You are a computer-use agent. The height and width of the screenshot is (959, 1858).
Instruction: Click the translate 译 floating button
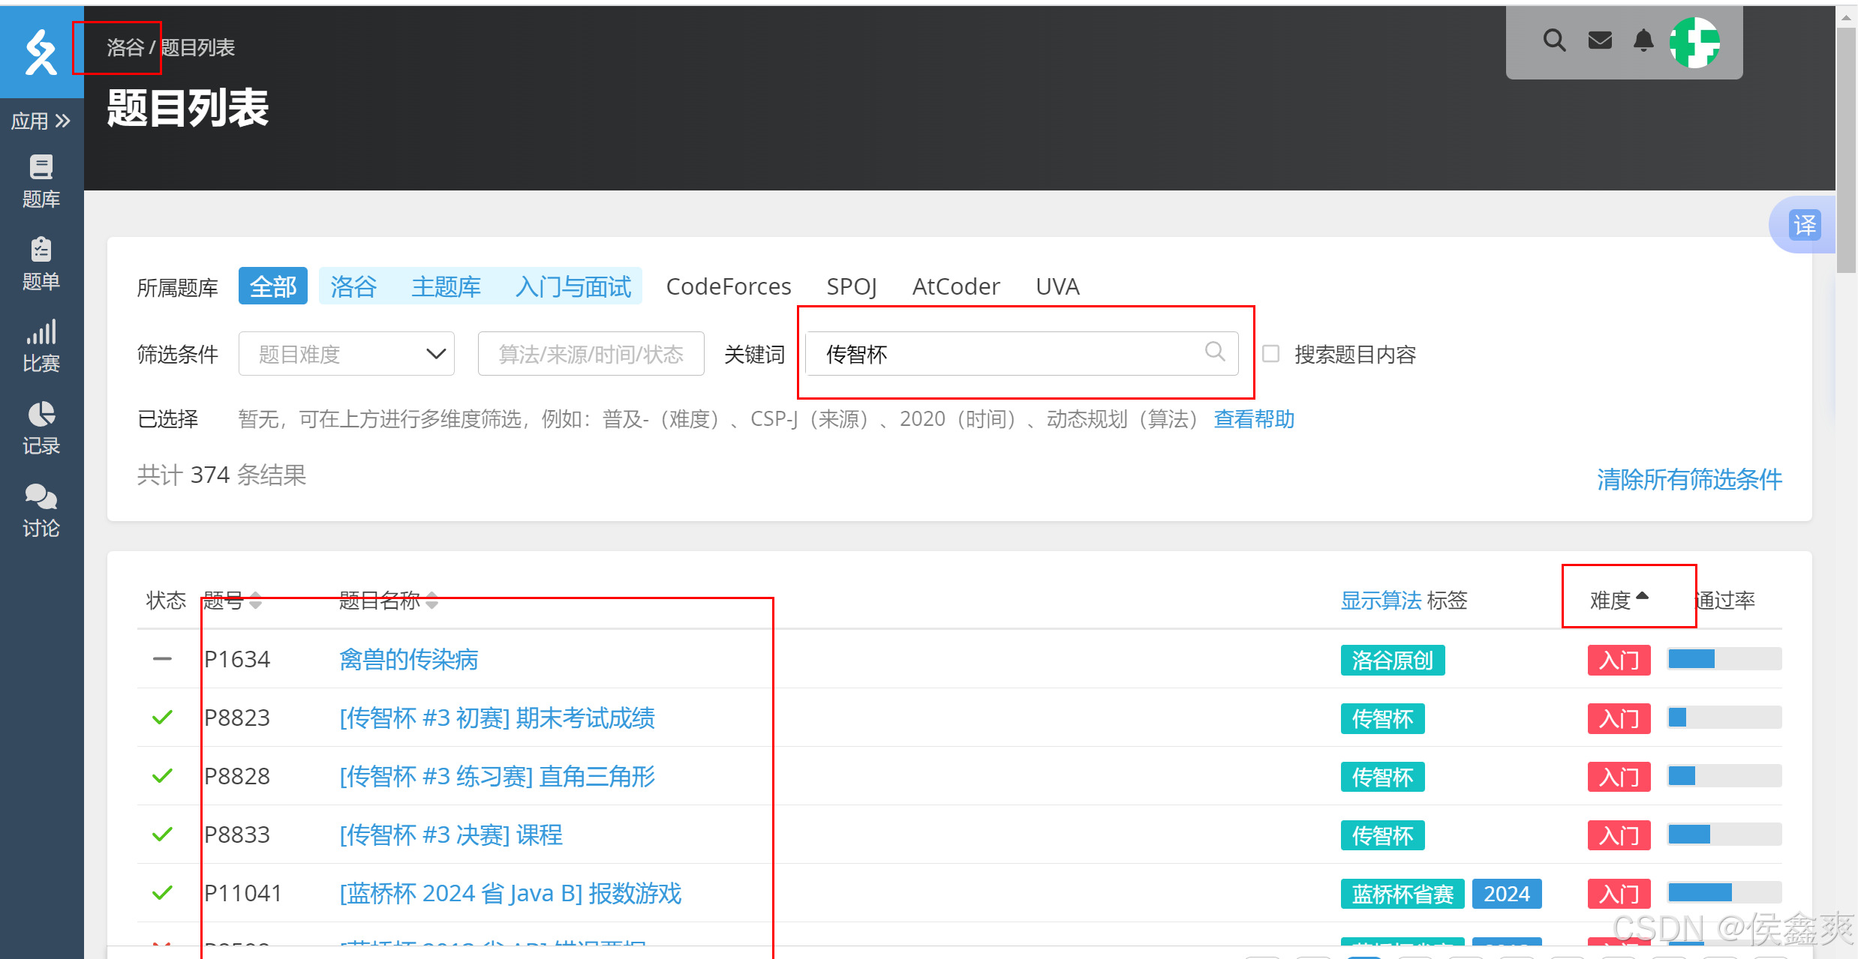[1804, 225]
